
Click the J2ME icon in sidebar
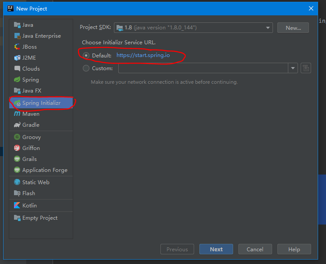[x=17, y=58]
